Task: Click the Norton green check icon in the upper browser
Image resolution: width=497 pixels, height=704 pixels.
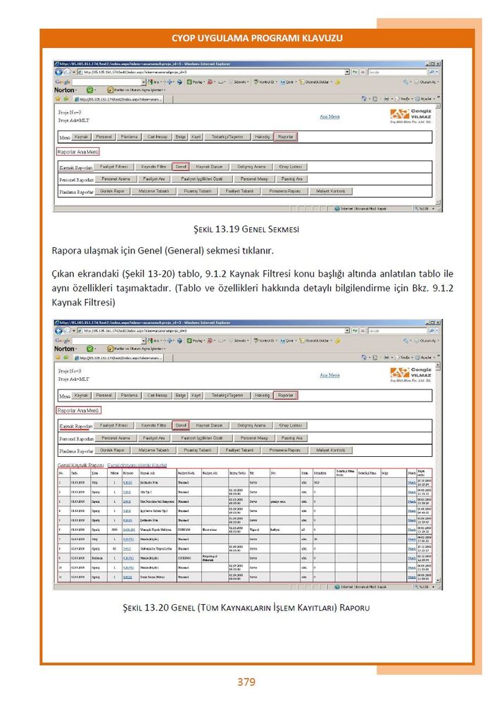Action: tap(89, 90)
